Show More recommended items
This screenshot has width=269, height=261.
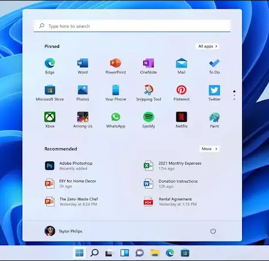click(x=209, y=149)
